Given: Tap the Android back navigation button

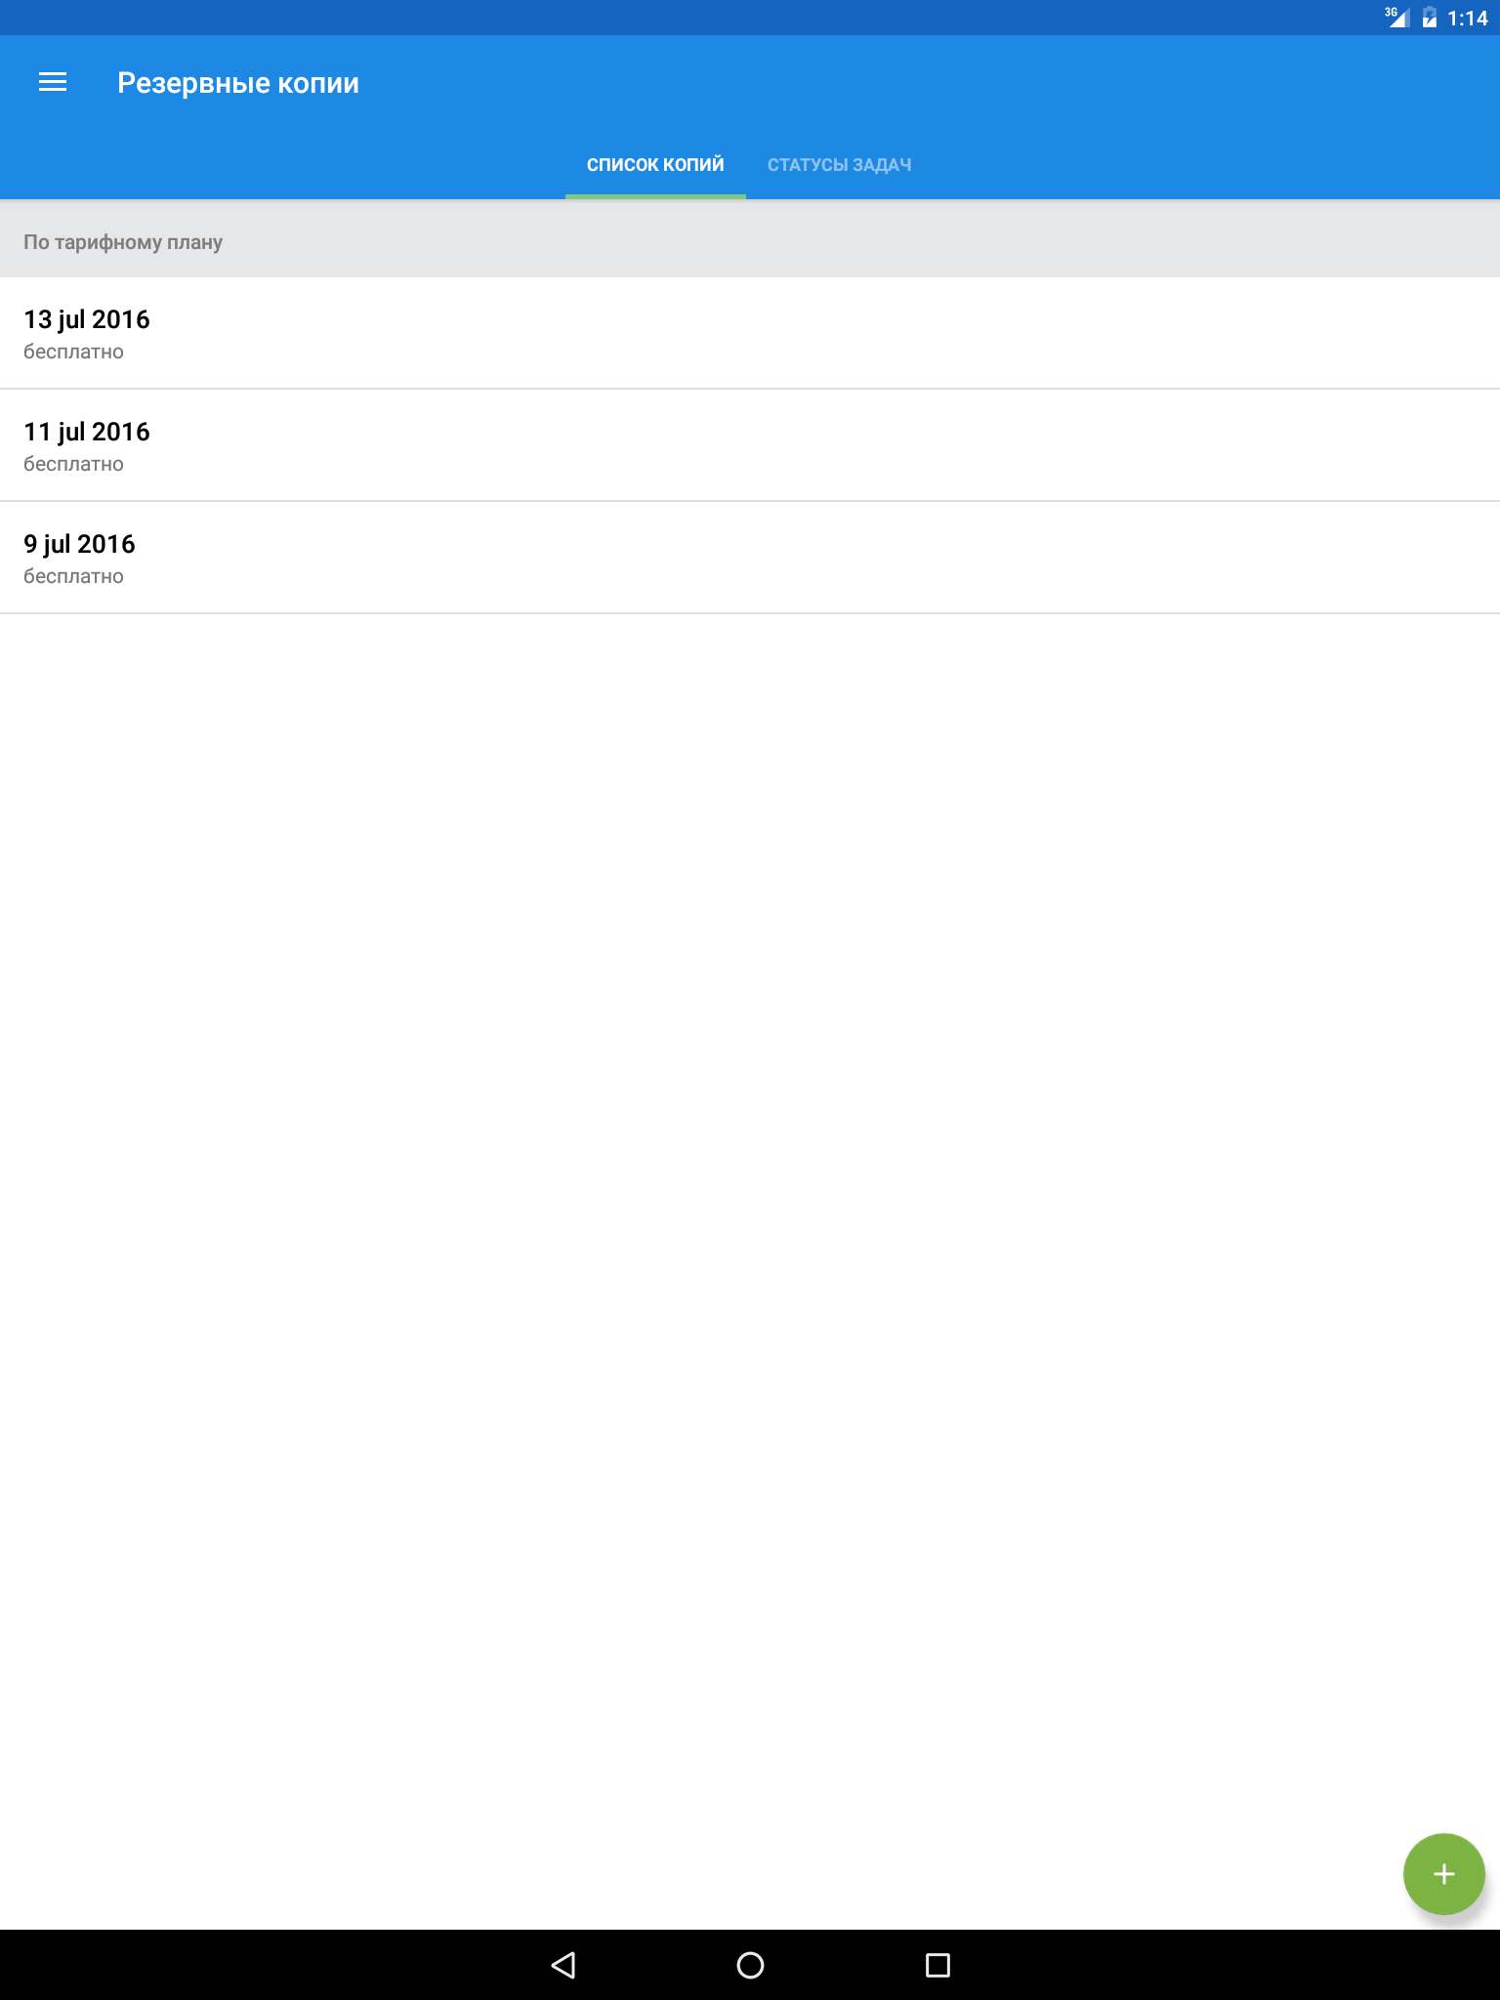Looking at the screenshot, I should [x=563, y=1965].
